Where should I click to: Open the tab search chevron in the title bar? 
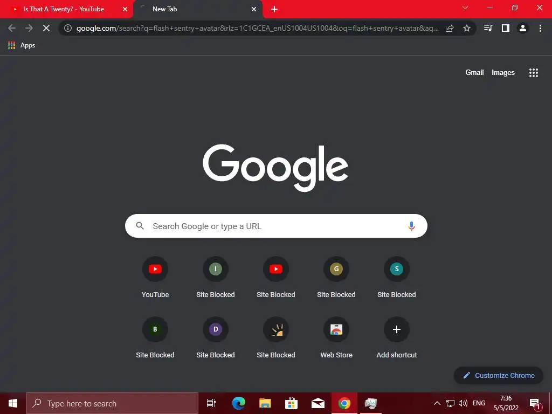click(465, 8)
